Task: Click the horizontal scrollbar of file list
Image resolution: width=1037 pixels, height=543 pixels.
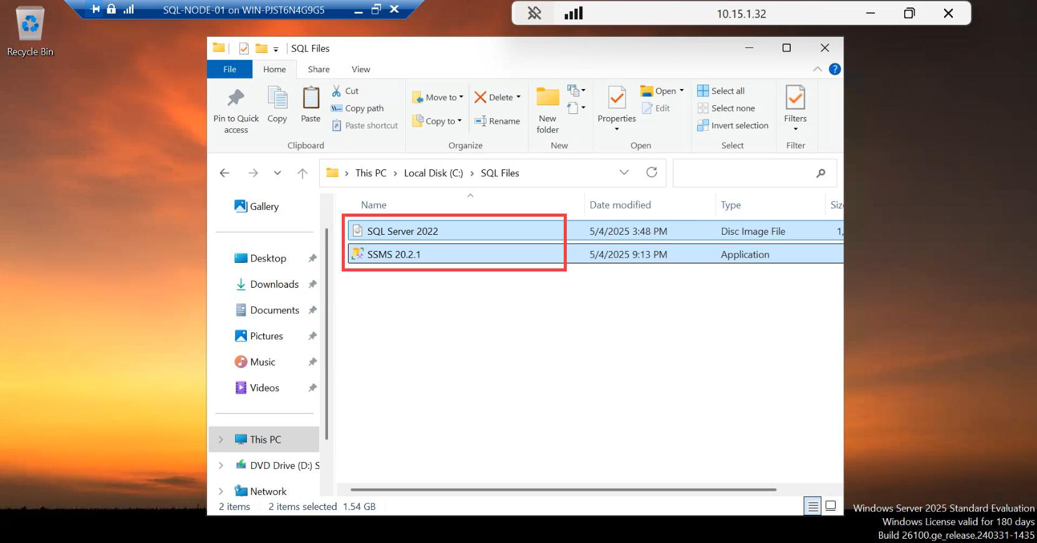Action: click(563, 489)
